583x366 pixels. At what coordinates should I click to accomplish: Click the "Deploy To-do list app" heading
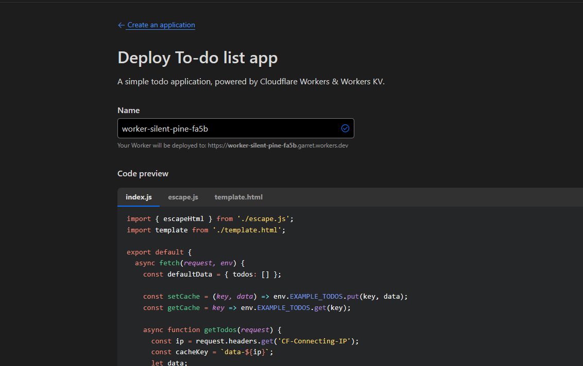[x=197, y=58]
